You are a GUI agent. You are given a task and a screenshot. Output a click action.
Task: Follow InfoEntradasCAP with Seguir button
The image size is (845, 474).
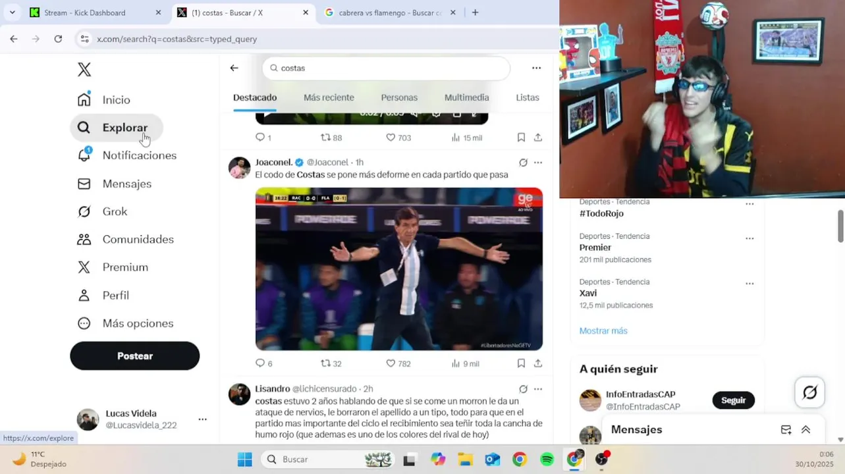(733, 400)
